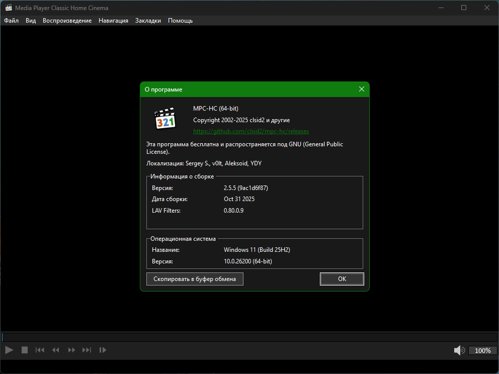Click the rewind (decrease speed) icon
The image size is (499, 374).
pos(56,350)
